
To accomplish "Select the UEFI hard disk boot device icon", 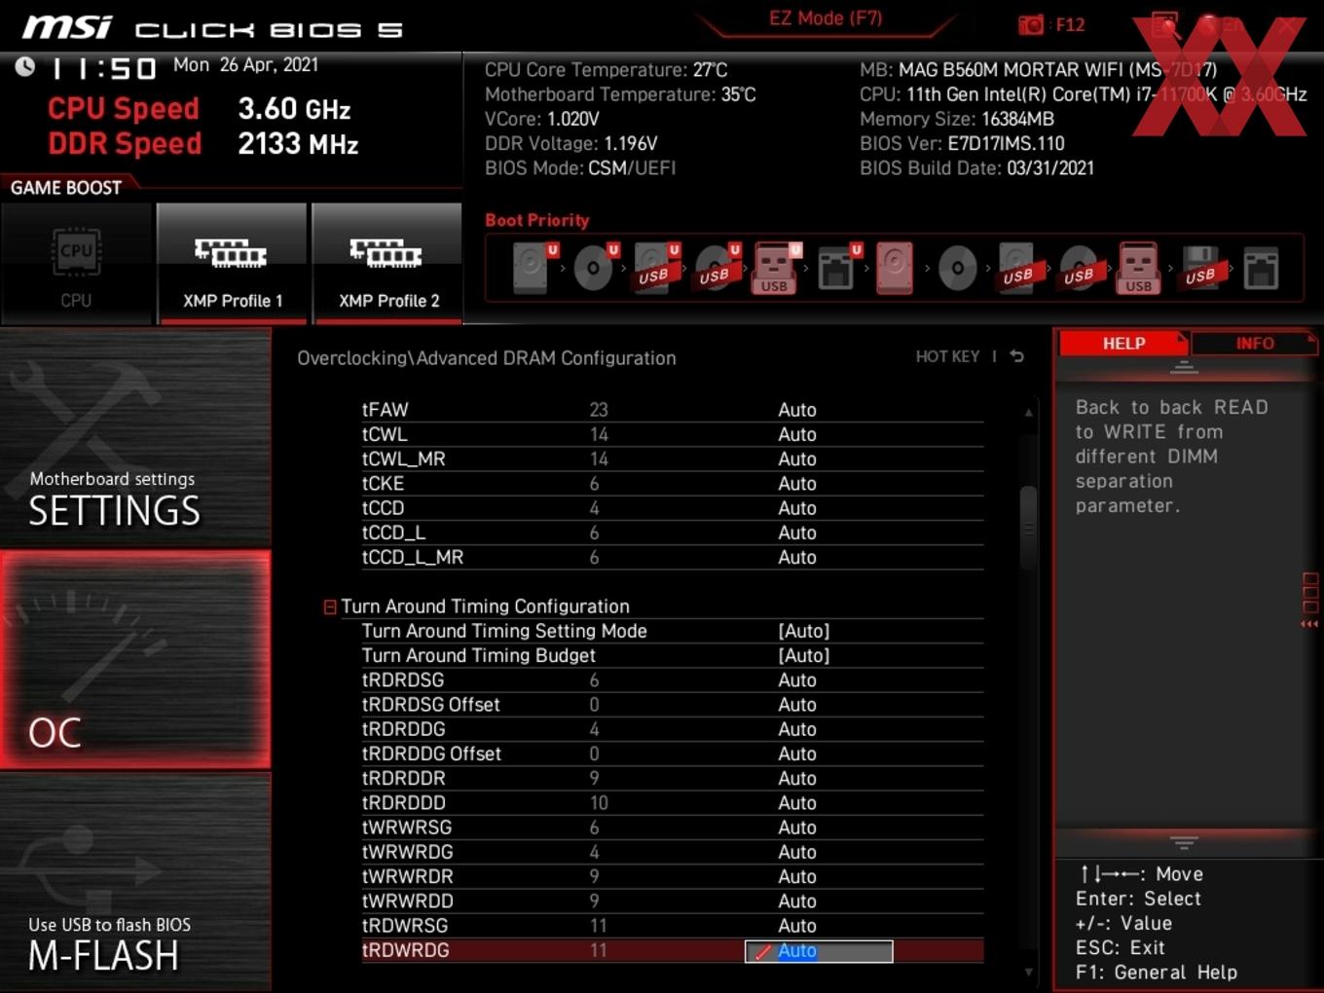I will pos(533,268).
